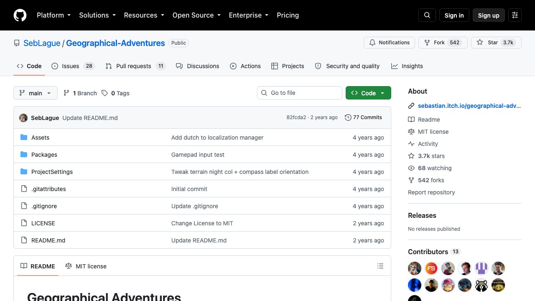Expand the Enterprise dropdown menu

(248, 15)
